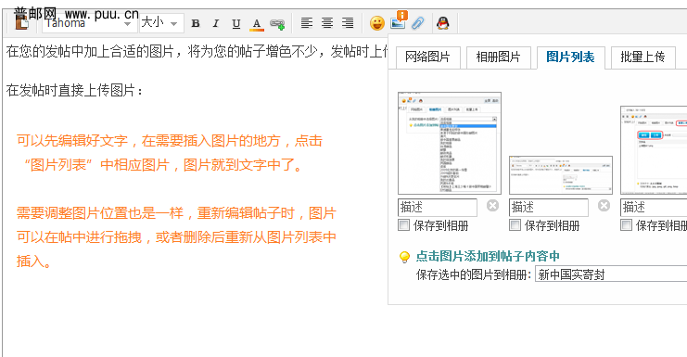Remove the second image with its X icon

coord(604,206)
